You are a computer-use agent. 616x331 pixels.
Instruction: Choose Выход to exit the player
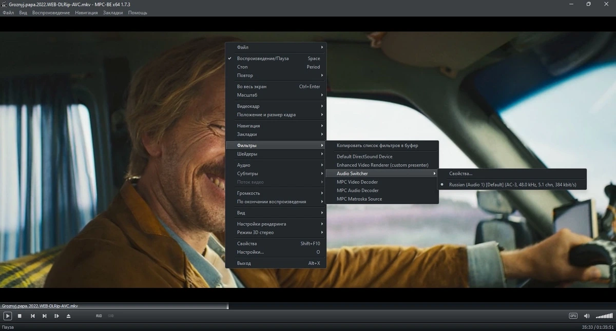(276, 263)
